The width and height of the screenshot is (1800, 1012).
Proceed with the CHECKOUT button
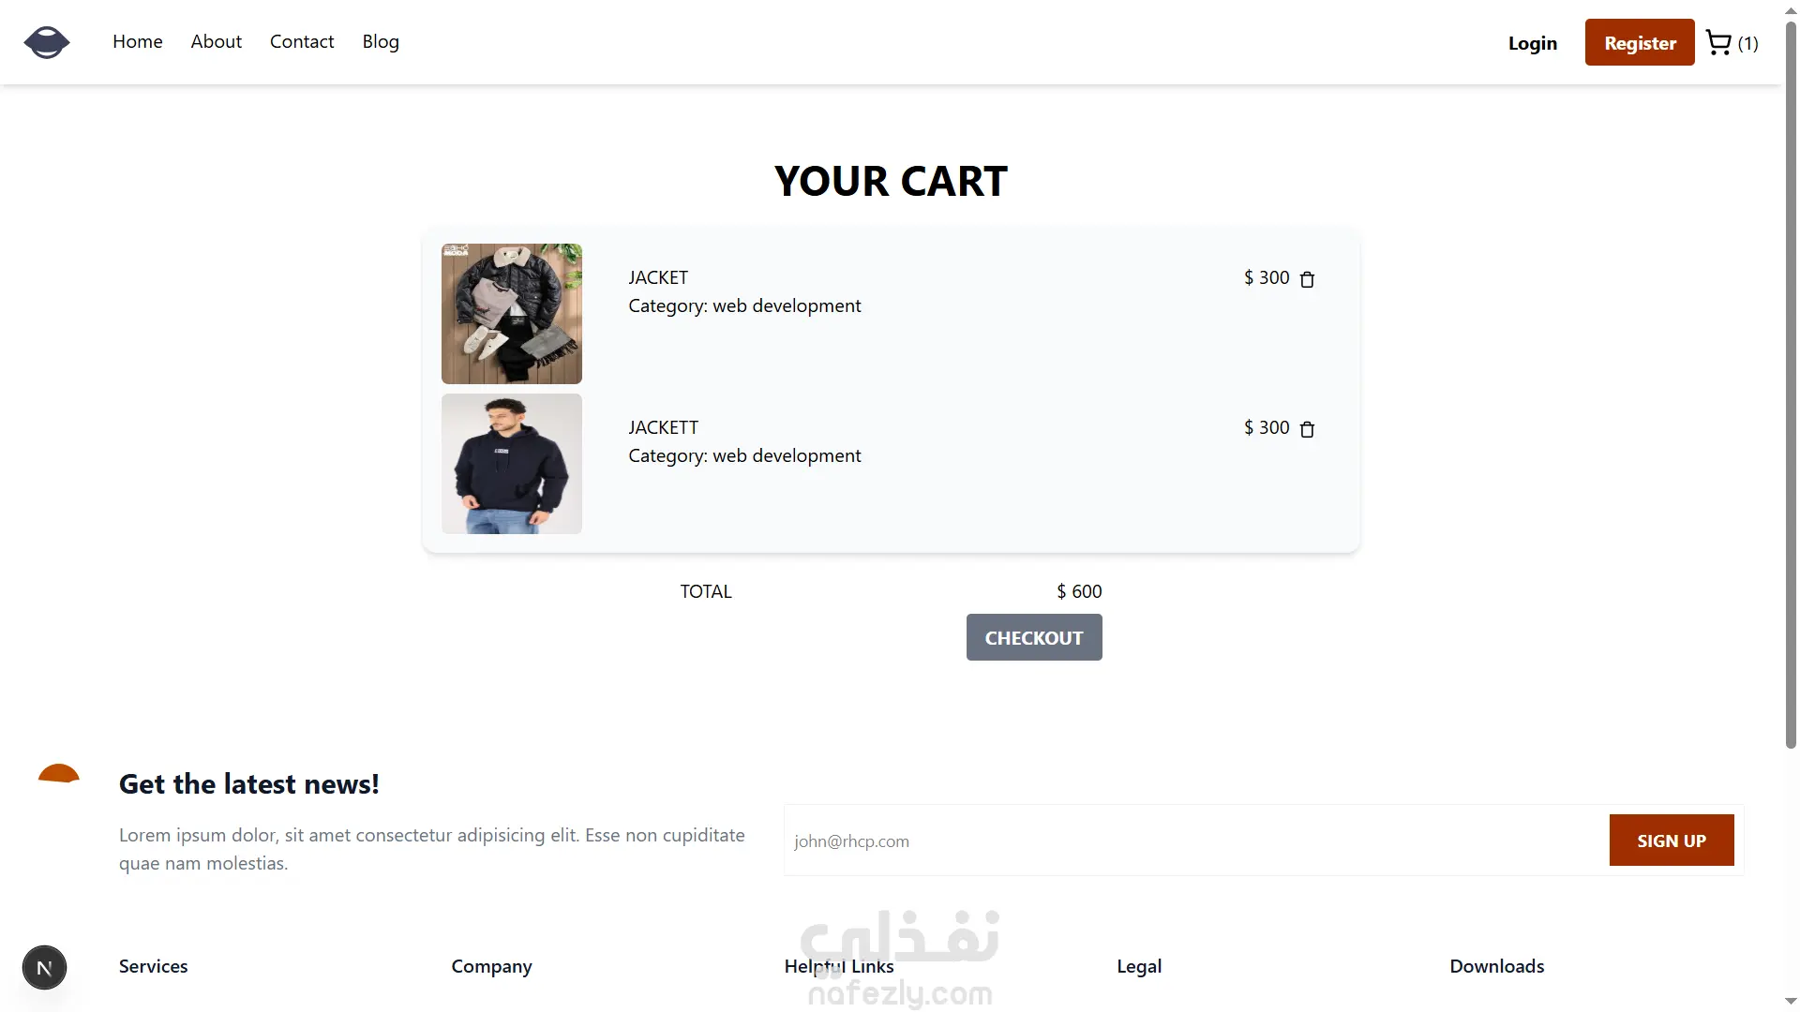tap(1034, 637)
